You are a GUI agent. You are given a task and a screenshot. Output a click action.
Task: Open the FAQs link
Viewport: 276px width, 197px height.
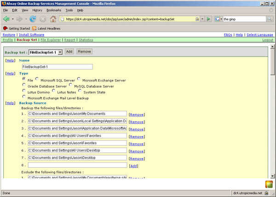pos(228,35)
